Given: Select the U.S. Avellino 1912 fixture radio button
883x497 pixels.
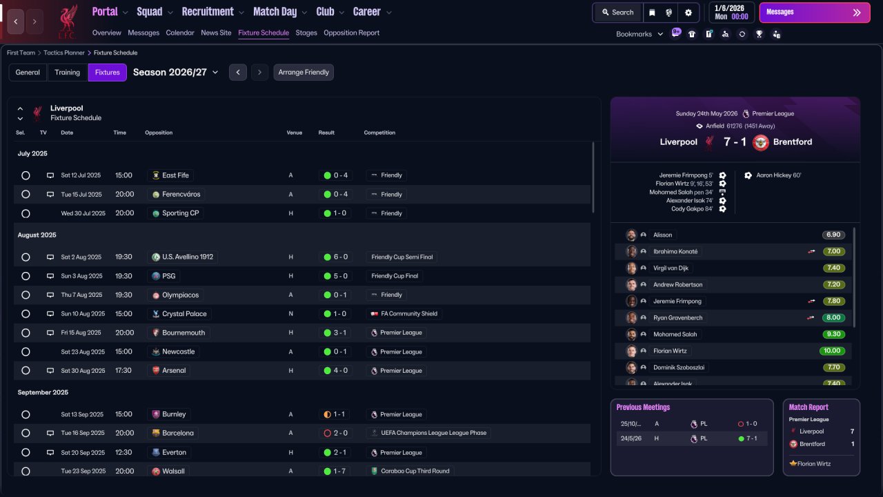Looking at the screenshot, I should 26,257.
